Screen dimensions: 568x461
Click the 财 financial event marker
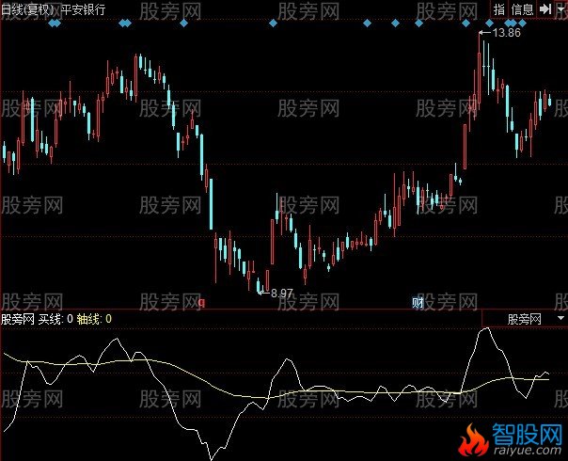click(x=418, y=302)
